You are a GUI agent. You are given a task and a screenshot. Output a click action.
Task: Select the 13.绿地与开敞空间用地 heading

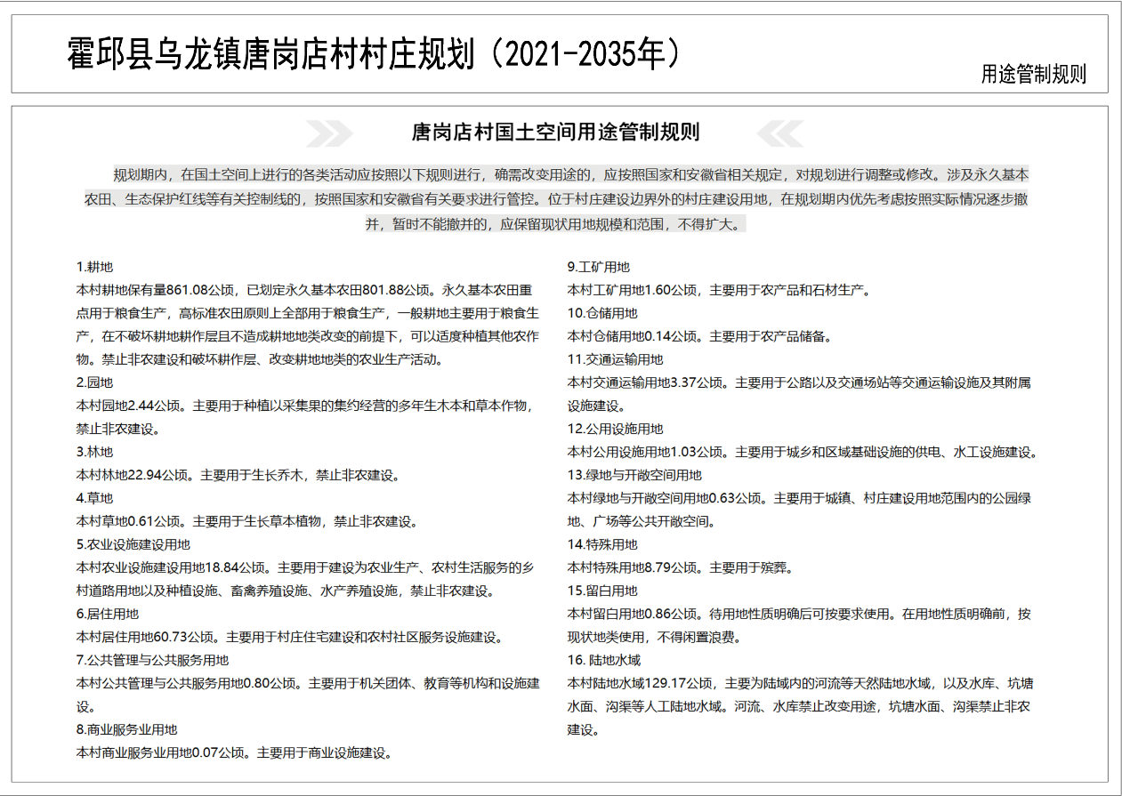point(634,475)
